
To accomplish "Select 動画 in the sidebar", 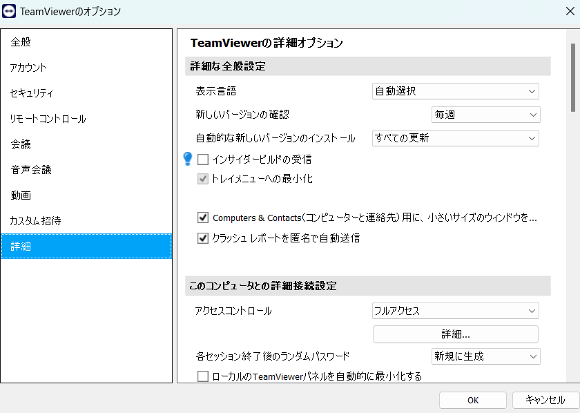I will click(x=86, y=195).
